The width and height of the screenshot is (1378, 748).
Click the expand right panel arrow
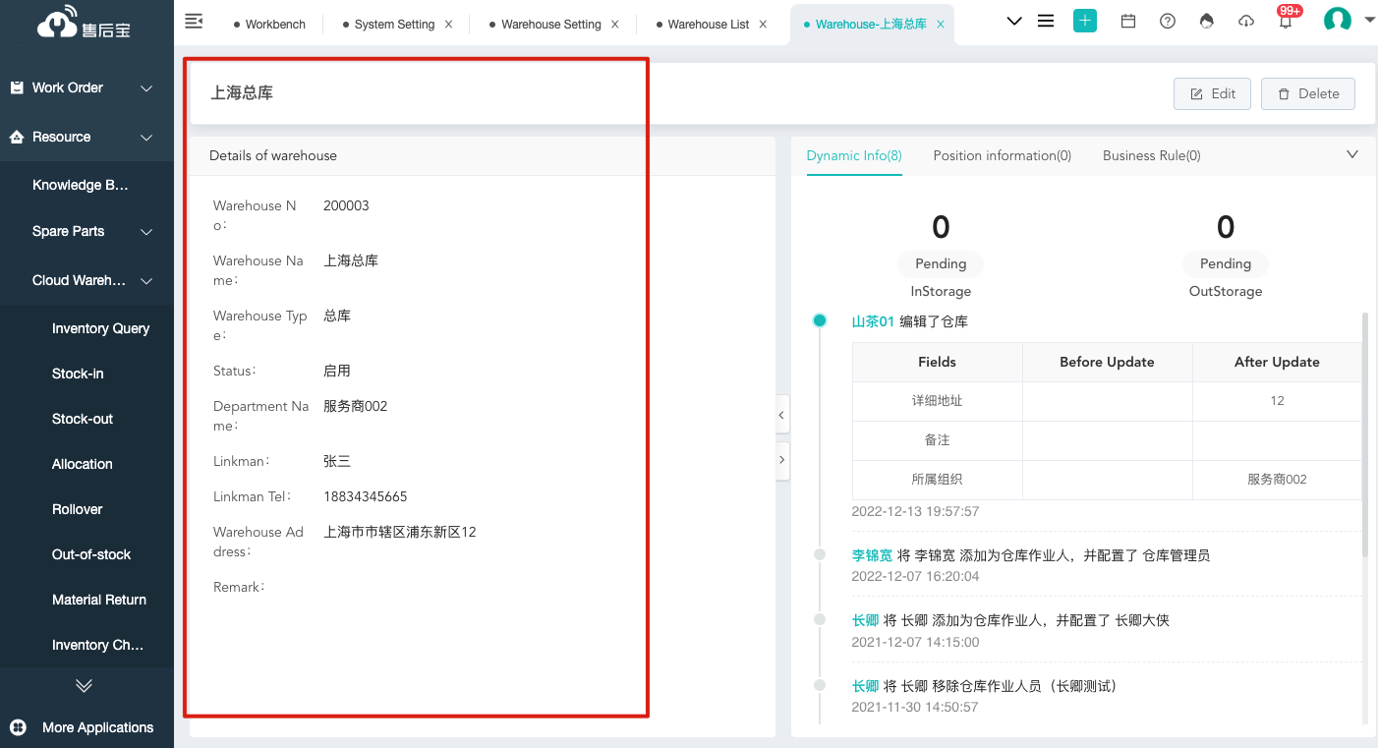782,459
